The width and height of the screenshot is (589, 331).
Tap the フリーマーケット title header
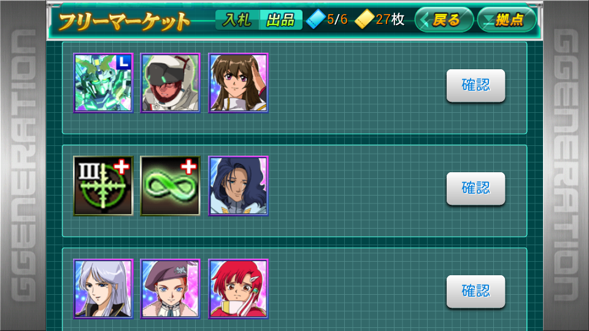(125, 21)
